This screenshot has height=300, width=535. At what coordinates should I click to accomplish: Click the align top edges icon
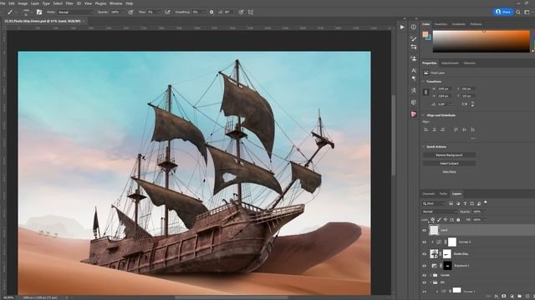(x=456, y=130)
